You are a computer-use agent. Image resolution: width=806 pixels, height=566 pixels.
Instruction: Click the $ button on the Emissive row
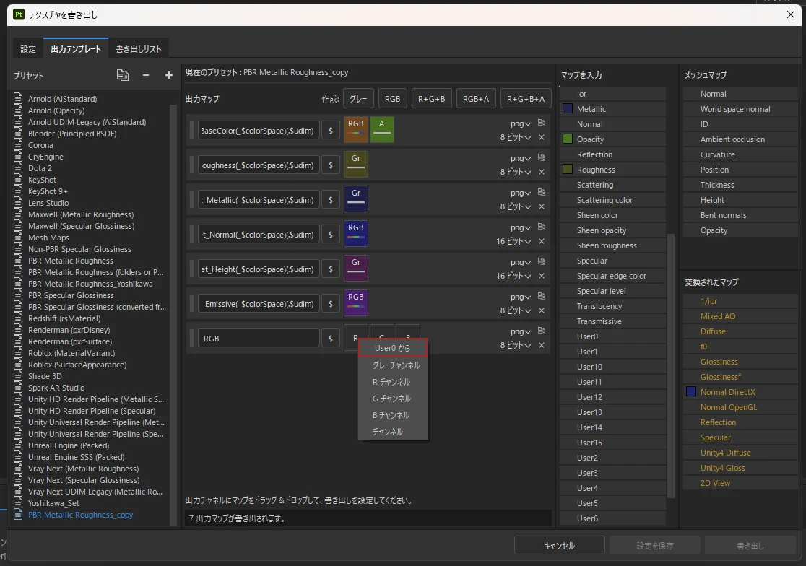331,304
